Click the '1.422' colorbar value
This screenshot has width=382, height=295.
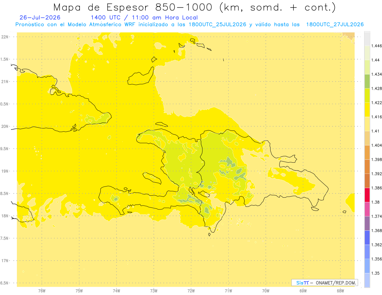point(376,102)
